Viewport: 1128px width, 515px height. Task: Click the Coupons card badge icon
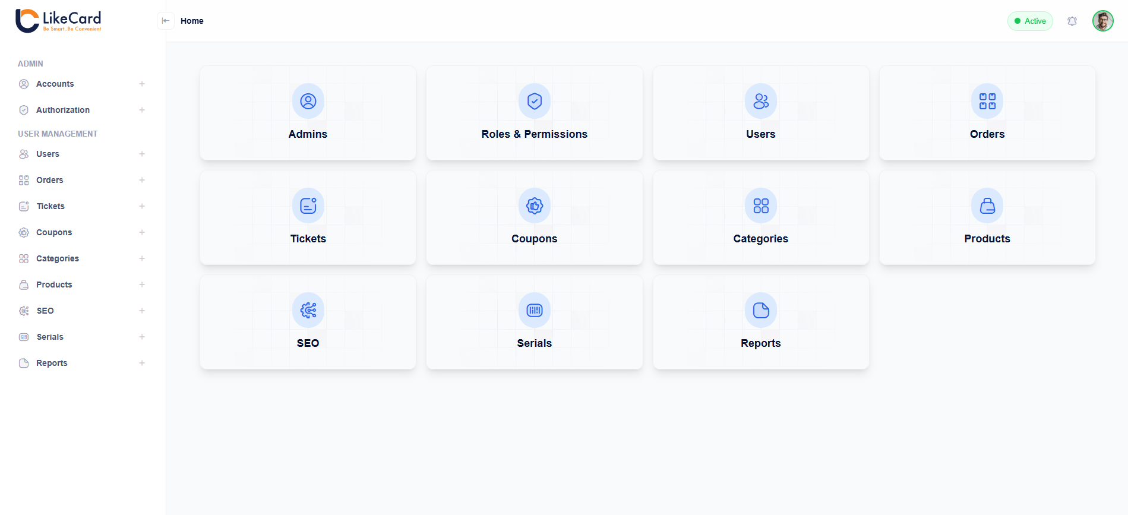click(x=534, y=206)
